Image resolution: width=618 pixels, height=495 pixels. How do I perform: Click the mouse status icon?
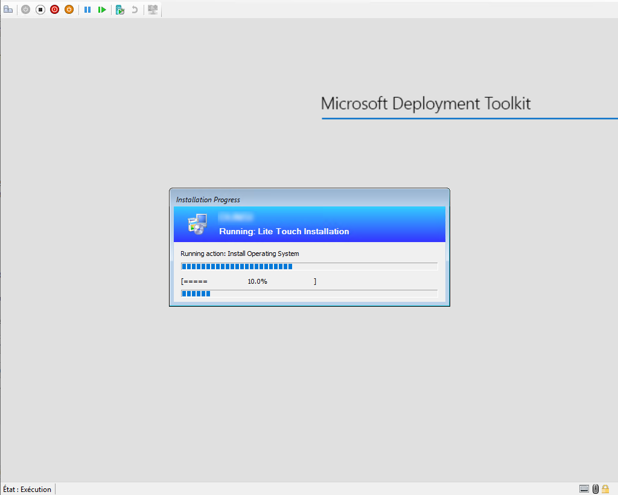point(595,488)
